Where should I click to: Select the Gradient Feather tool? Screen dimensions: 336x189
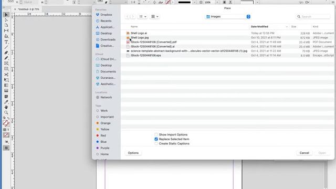[6, 91]
